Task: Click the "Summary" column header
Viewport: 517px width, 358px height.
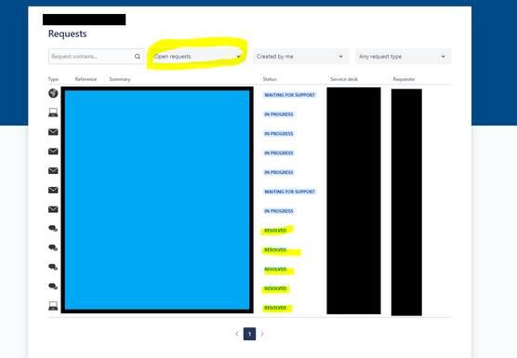Action: point(120,79)
